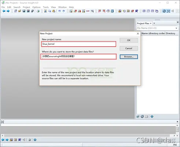
Task: Click the Browse... button
Action: 129,57
